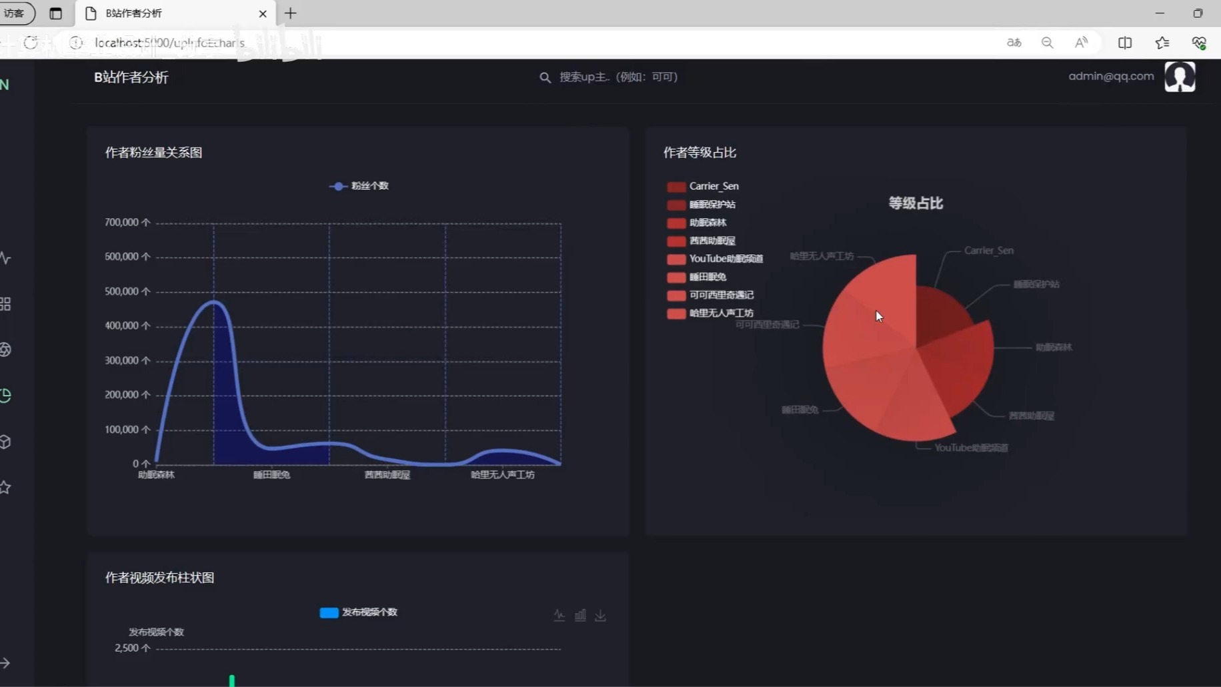Screen dimensions: 1221x687
Task: Toggle 睡田眠兔 legend entry in pie chart
Action: pyautogui.click(x=697, y=277)
